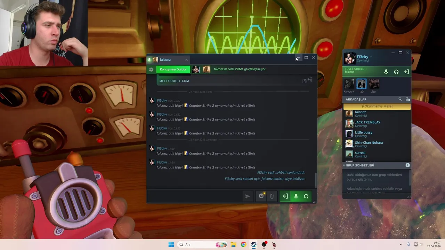This screenshot has width=445, height=250.
Task: Open the emoticon picker
Action: coord(261,196)
